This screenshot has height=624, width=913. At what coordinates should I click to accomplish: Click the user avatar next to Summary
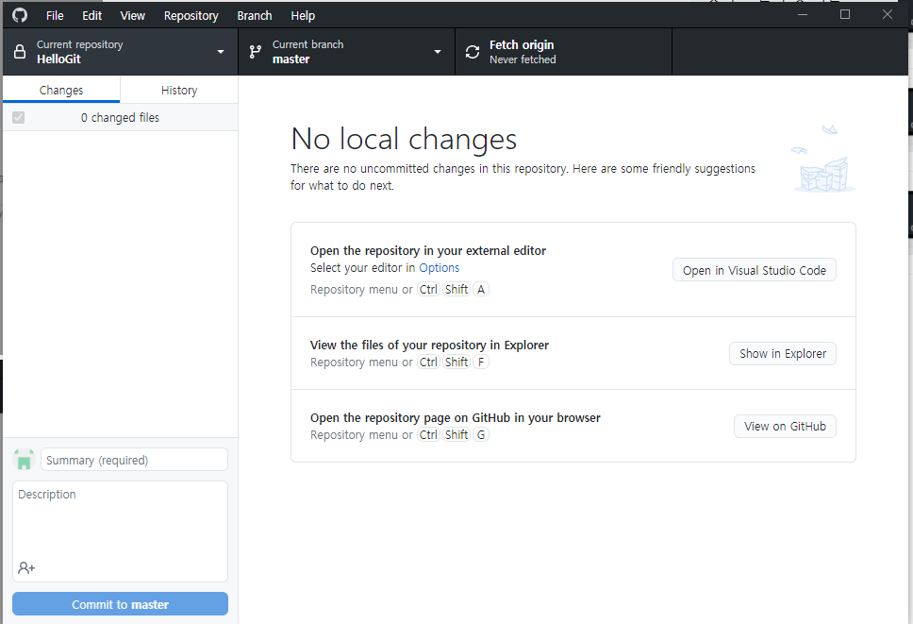24,460
